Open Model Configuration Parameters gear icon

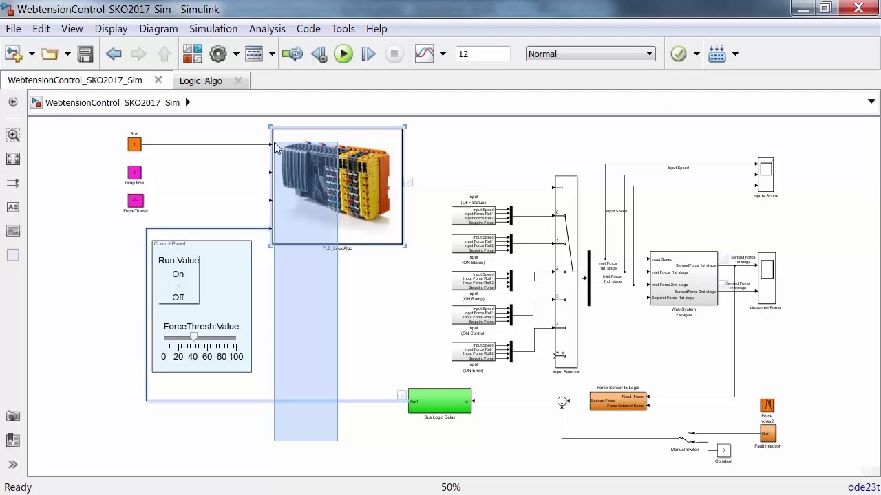(x=218, y=54)
